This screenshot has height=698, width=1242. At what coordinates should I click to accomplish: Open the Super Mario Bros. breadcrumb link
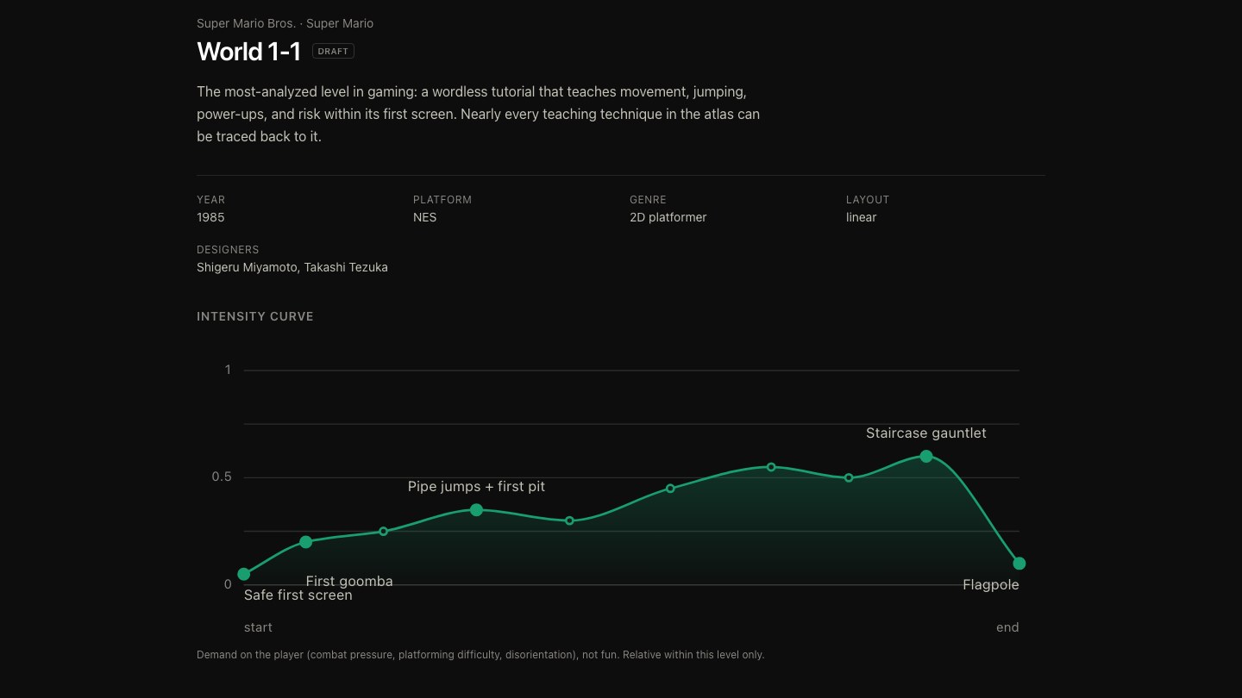246,23
